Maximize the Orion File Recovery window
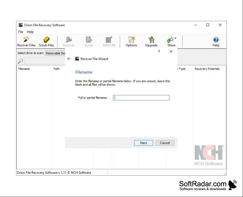Image resolution: width=243 pixels, height=197 pixels. point(208,25)
